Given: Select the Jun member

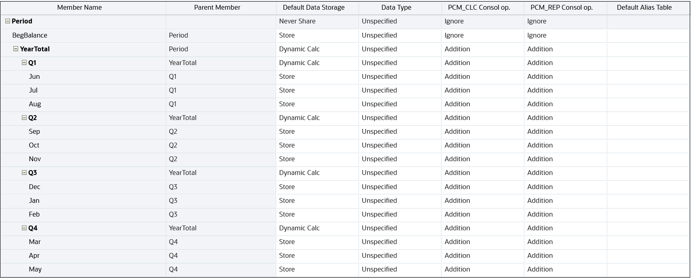Looking at the screenshot, I should tap(34, 76).
